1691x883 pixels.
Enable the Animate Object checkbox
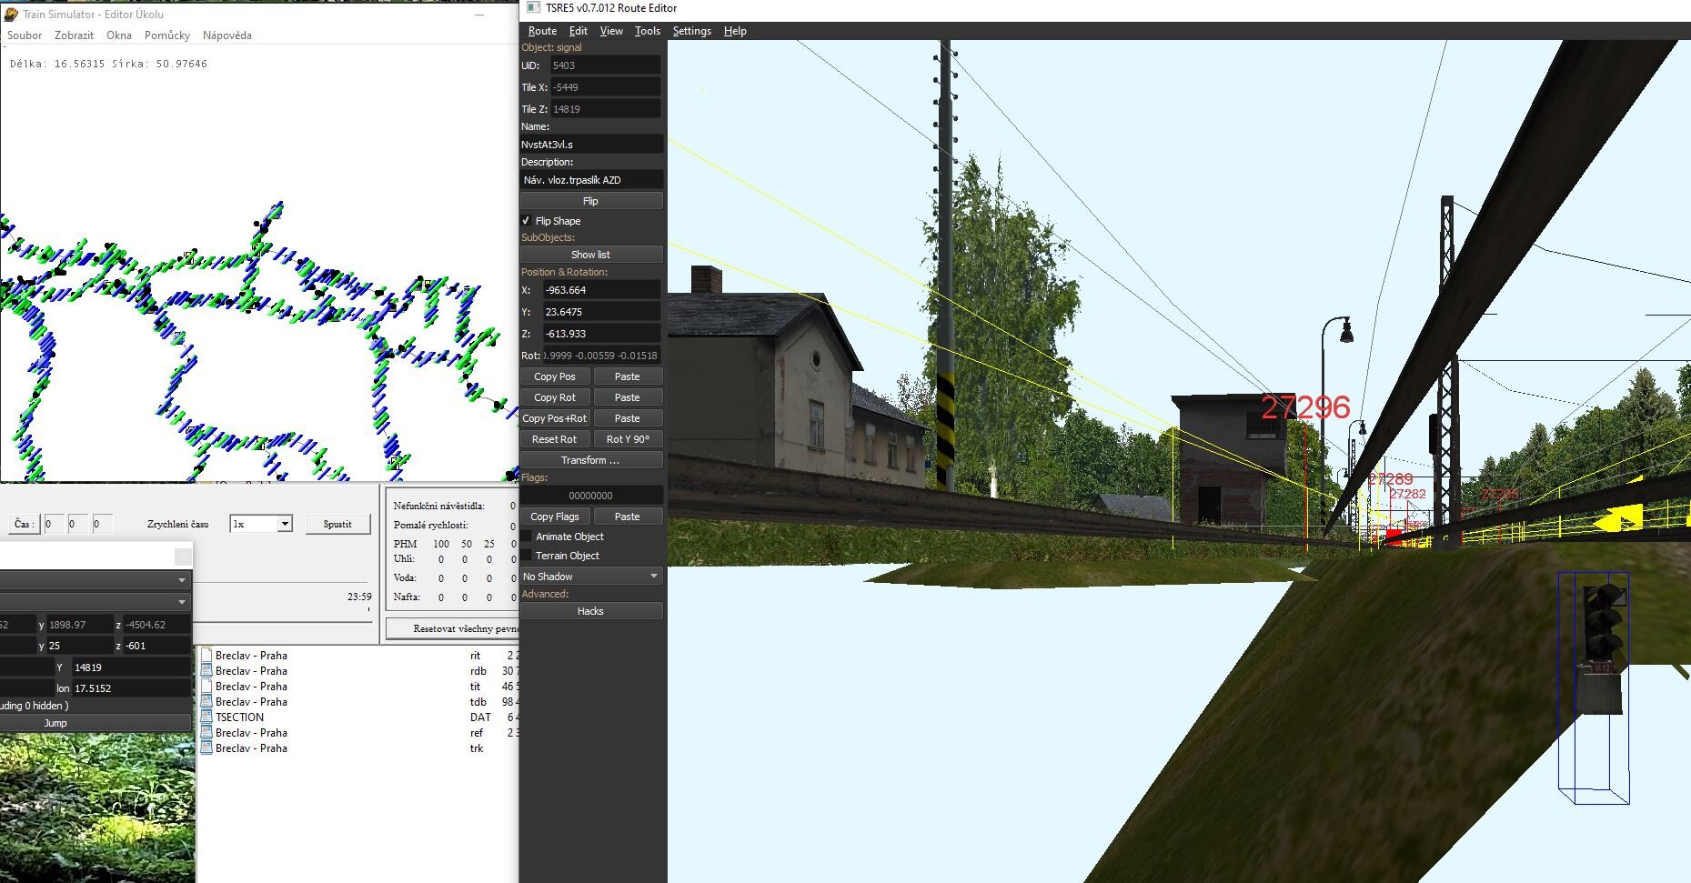[x=526, y=537]
